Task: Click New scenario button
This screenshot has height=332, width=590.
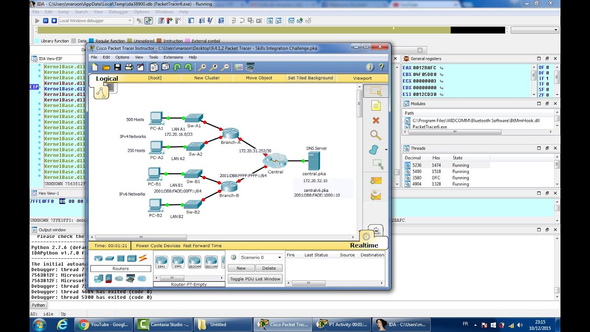Action: [x=241, y=268]
